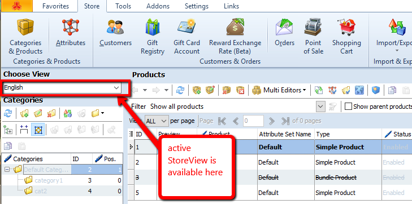
Task: Select the Bundle Product row with ID 3
Action: coord(270,178)
